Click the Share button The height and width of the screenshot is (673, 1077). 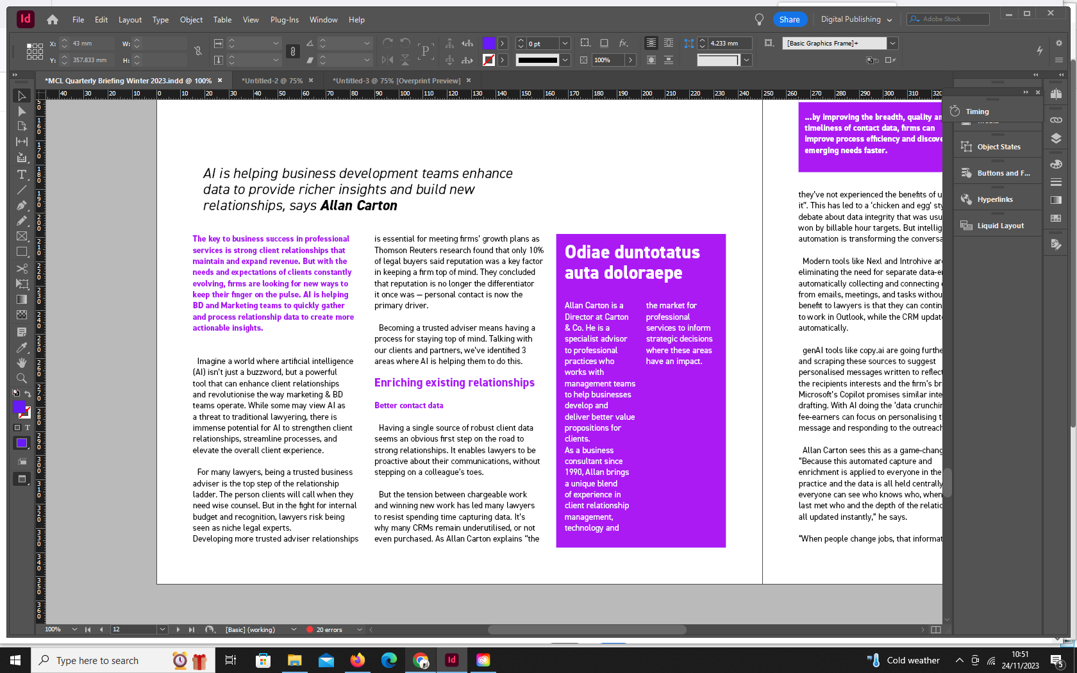click(790, 19)
